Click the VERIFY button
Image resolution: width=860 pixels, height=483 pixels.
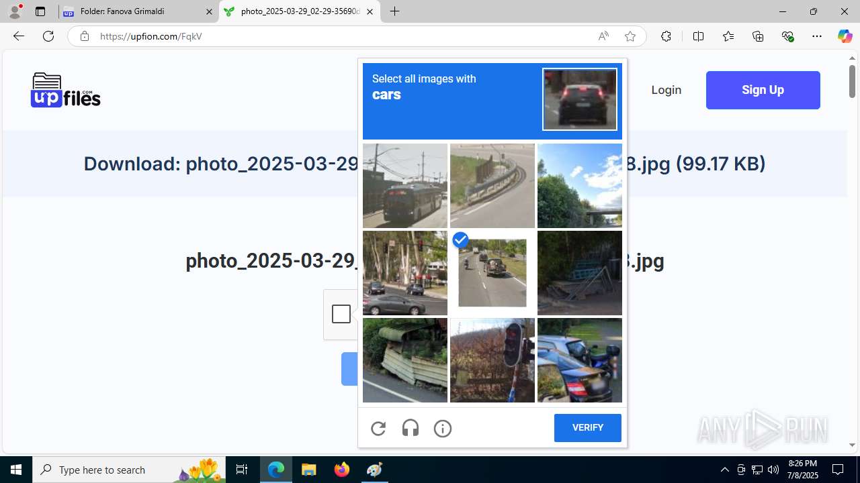click(x=588, y=428)
